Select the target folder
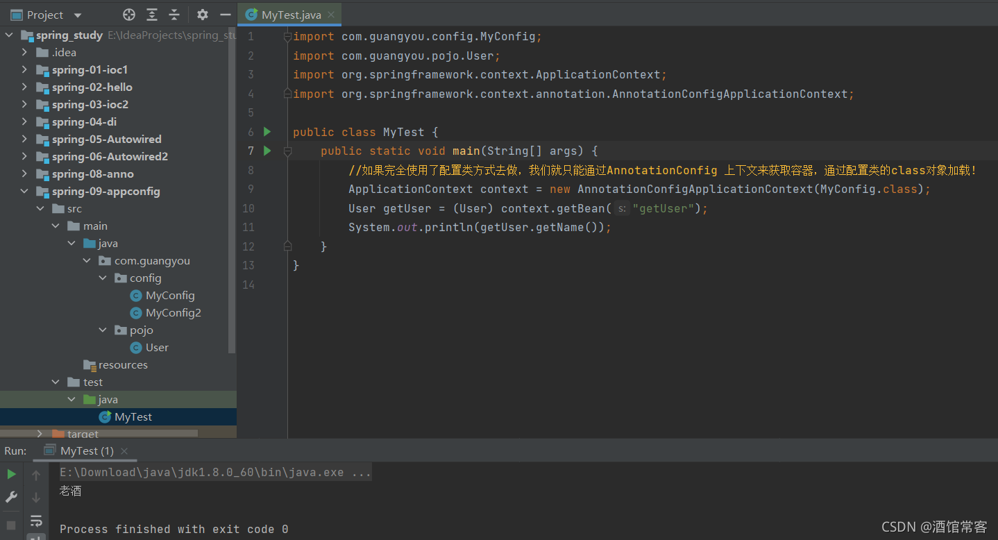This screenshot has height=540, width=998. tap(83, 434)
